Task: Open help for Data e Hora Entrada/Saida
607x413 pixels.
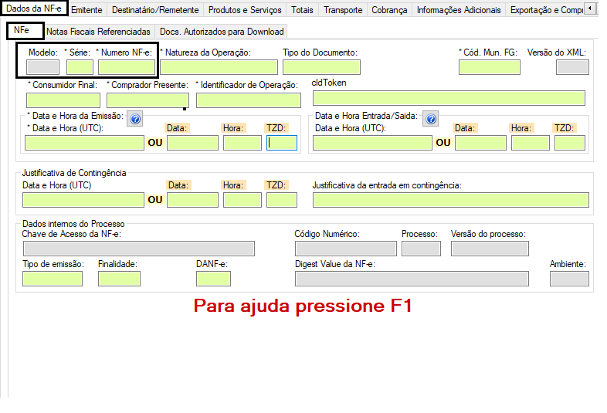Action: tap(431, 119)
